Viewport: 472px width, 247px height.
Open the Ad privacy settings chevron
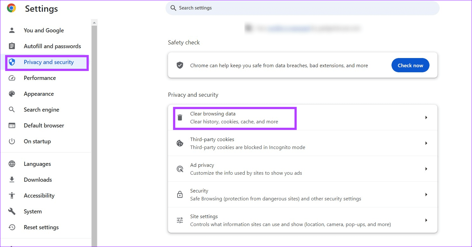(x=426, y=169)
